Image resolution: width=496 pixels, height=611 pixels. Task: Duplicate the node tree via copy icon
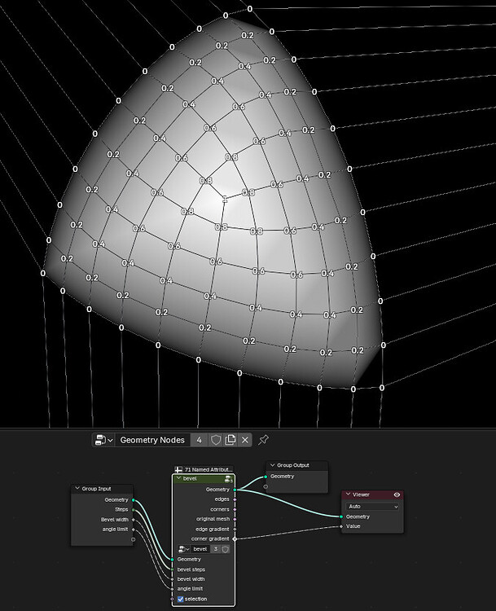[x=230, y=440]
